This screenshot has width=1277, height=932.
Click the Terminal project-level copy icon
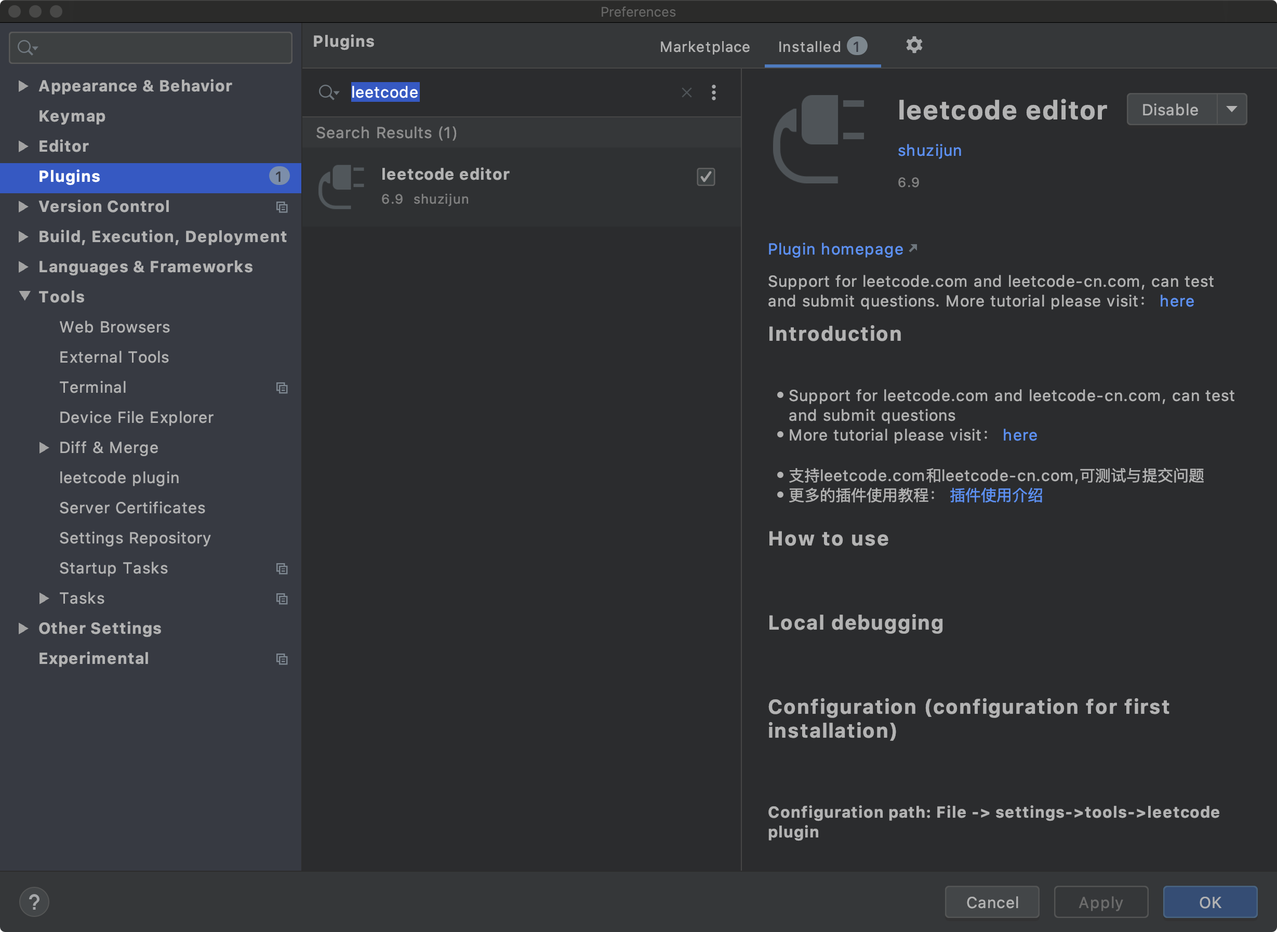pos(282,388)
